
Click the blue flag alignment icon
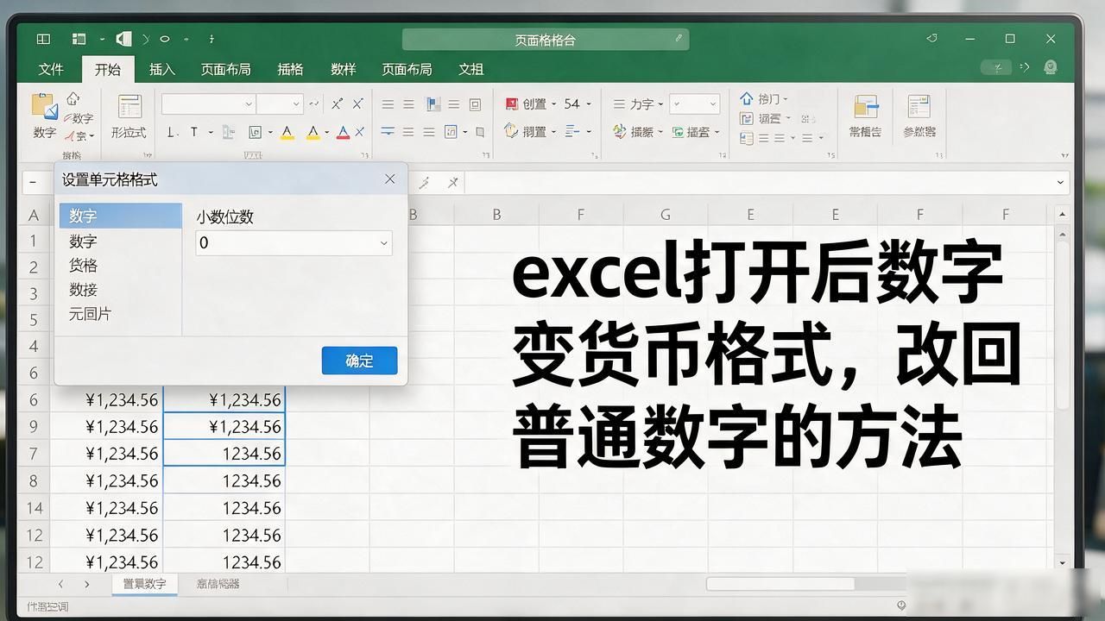coord(432,104)
